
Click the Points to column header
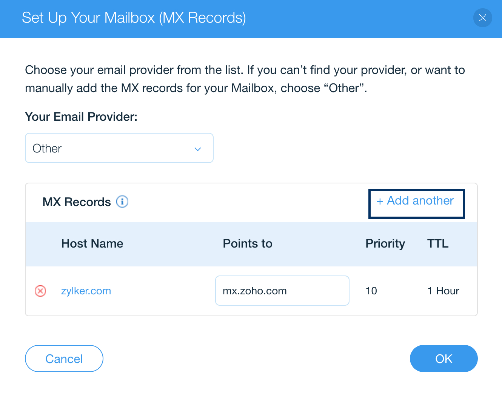(248, 243)
